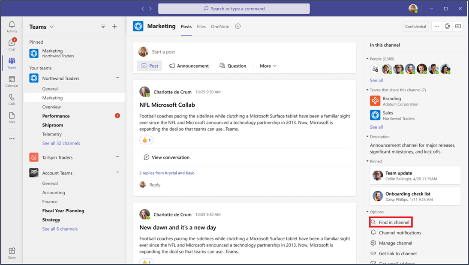469x265 pixels.
Task: Collapse the Pinned section in channel pane
Action: pos(367,161)
